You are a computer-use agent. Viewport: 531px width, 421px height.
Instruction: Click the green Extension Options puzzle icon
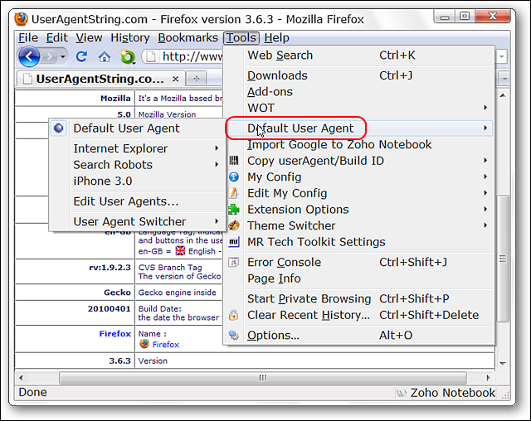(x=233, y=210)
